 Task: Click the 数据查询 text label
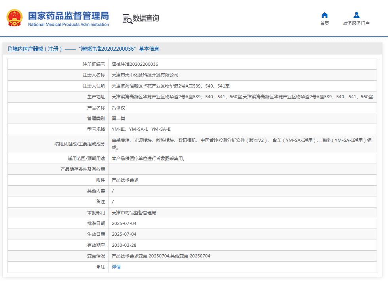click(x=145, y=18)
